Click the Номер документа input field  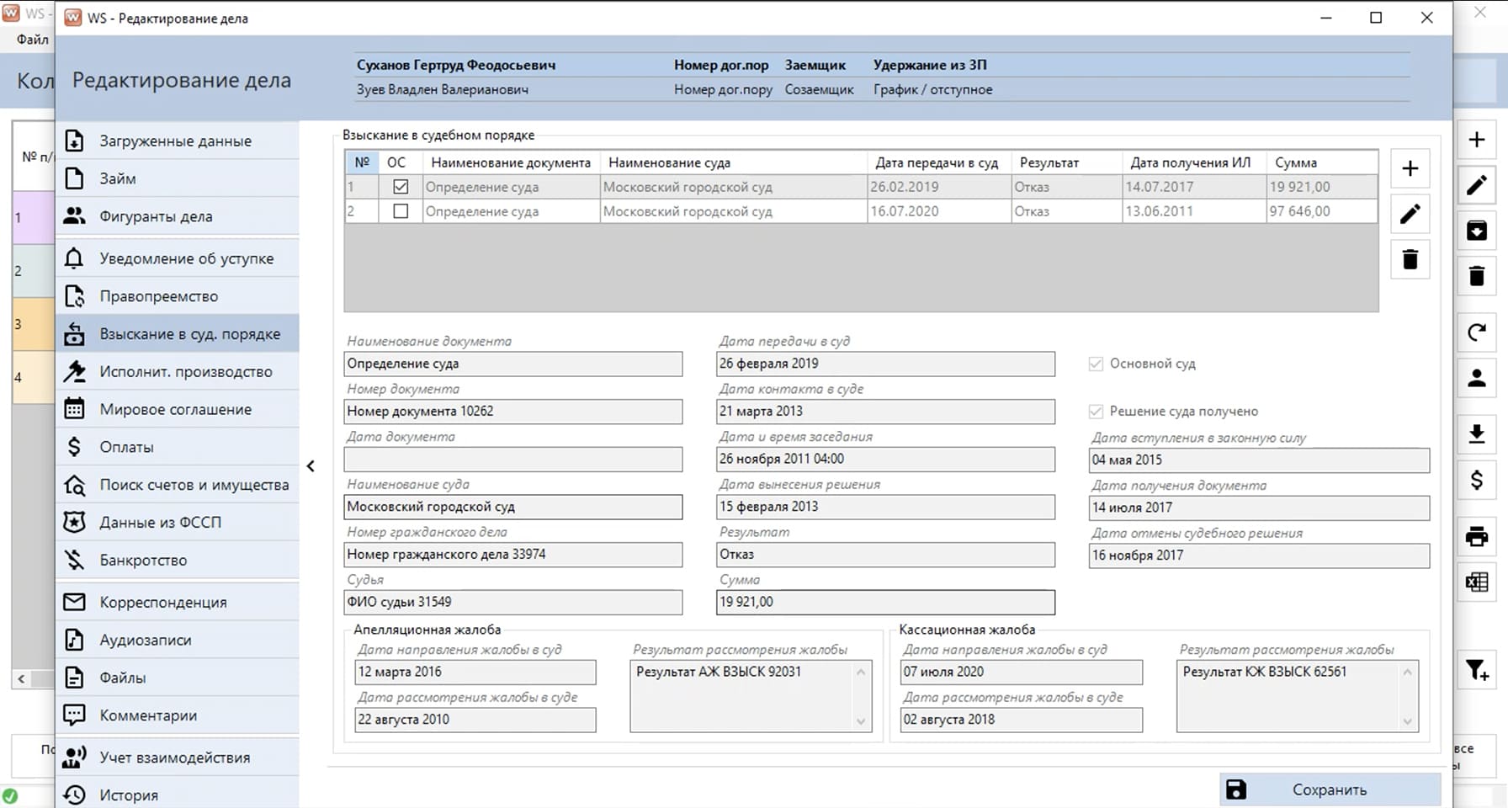pyautogui.click(x=513, y=412)
